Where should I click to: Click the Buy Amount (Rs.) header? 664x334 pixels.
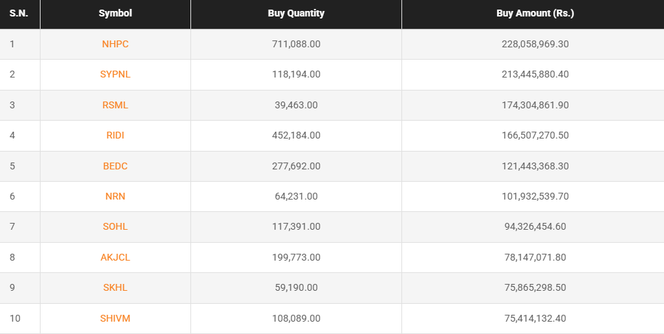(535, 14)
